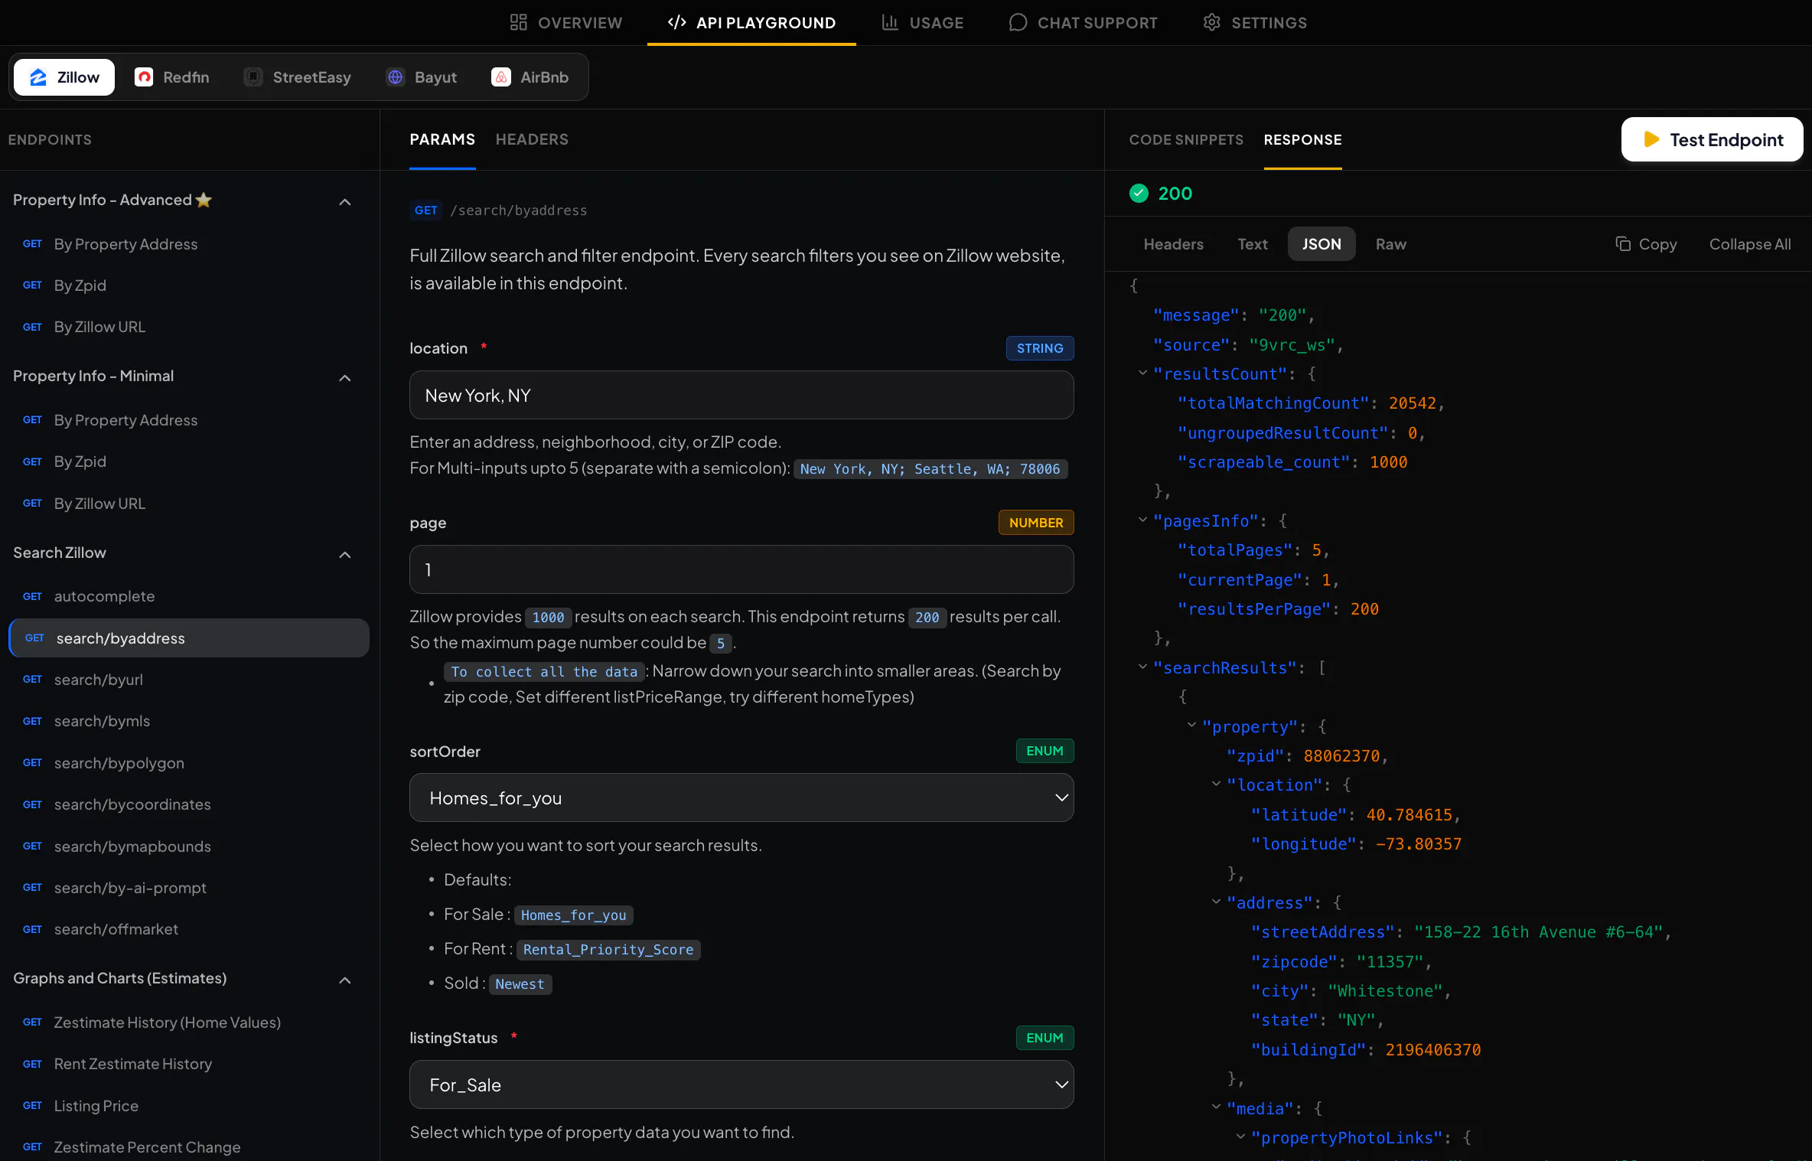Collapse the Property Info - Minimal section

coord(345,378)
